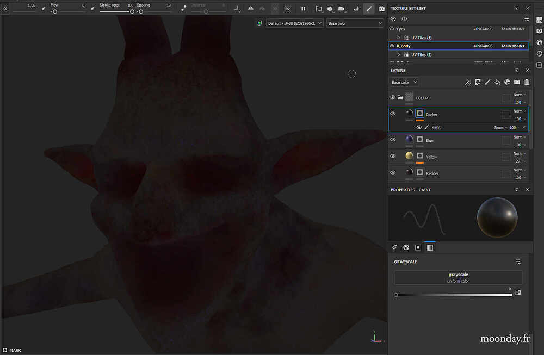Add a mask using the mask icon
Image resolution: width=544 pixels, height=355 pixels.
point(478,82)
